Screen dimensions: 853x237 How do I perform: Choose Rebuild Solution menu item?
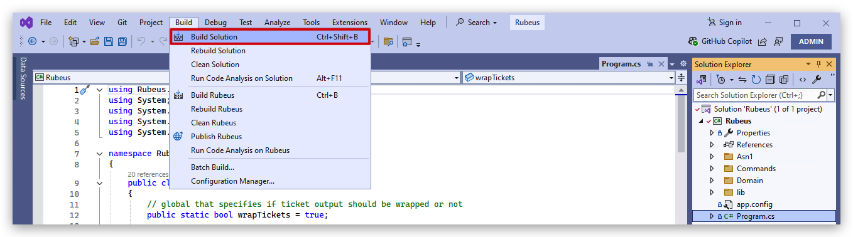pyautogui.click(x=270, y=51)
